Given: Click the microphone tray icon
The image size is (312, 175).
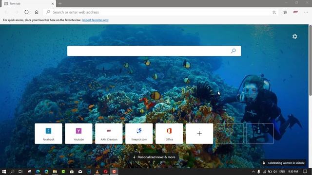Looking at the screenshot, I should click(259, 172).
